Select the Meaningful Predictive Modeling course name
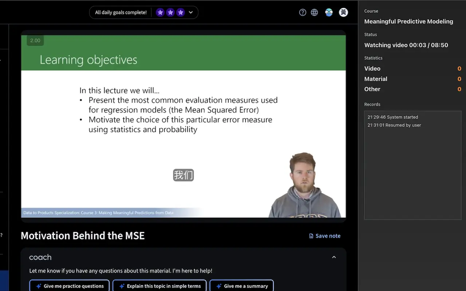Viewport: 466px width, 291px height. [409, 21]
